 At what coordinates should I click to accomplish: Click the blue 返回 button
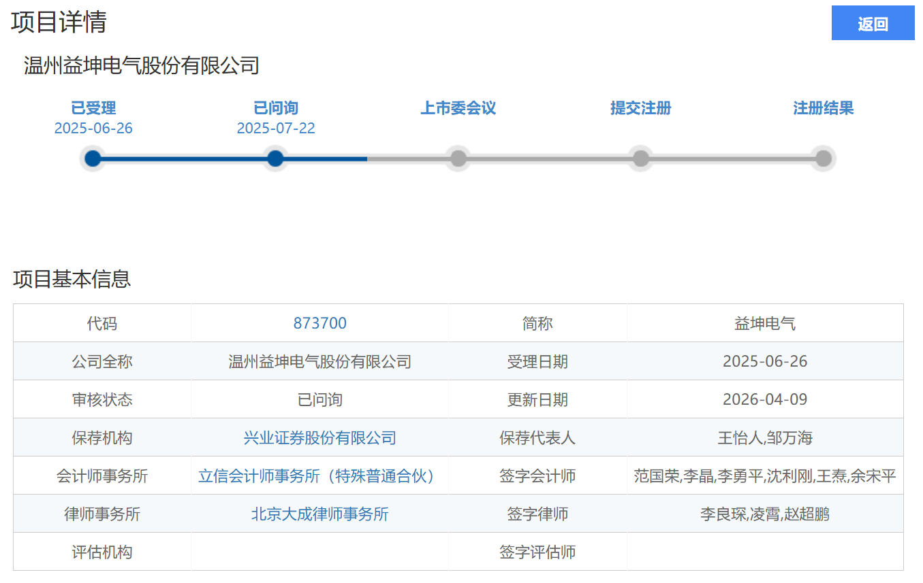[873, 24]
